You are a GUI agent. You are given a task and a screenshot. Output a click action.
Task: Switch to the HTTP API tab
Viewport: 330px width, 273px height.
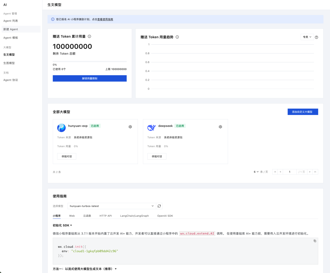click(x=106, y=216)
